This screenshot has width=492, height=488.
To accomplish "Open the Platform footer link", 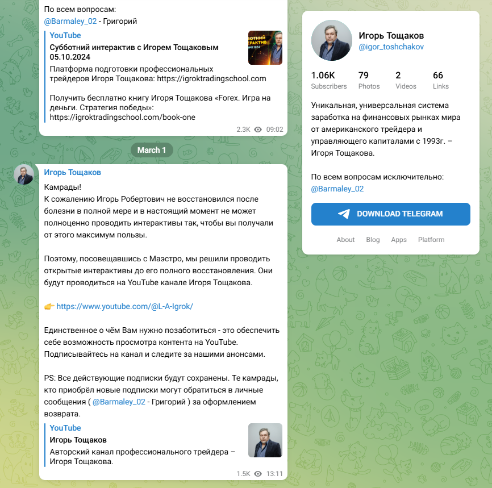I will pyautogui.click(x=431, y=240).
